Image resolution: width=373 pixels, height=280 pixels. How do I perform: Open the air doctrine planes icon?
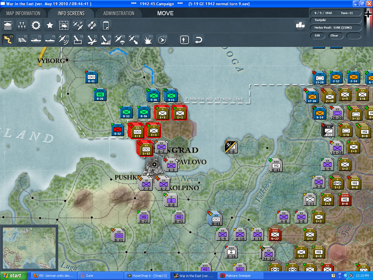tap(78, 25)
